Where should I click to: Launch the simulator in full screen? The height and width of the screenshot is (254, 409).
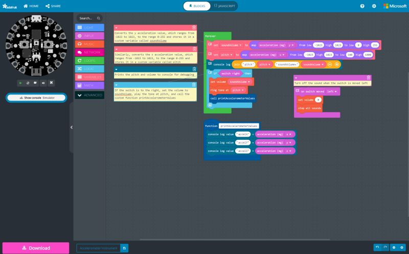click(x=52, y=83)
